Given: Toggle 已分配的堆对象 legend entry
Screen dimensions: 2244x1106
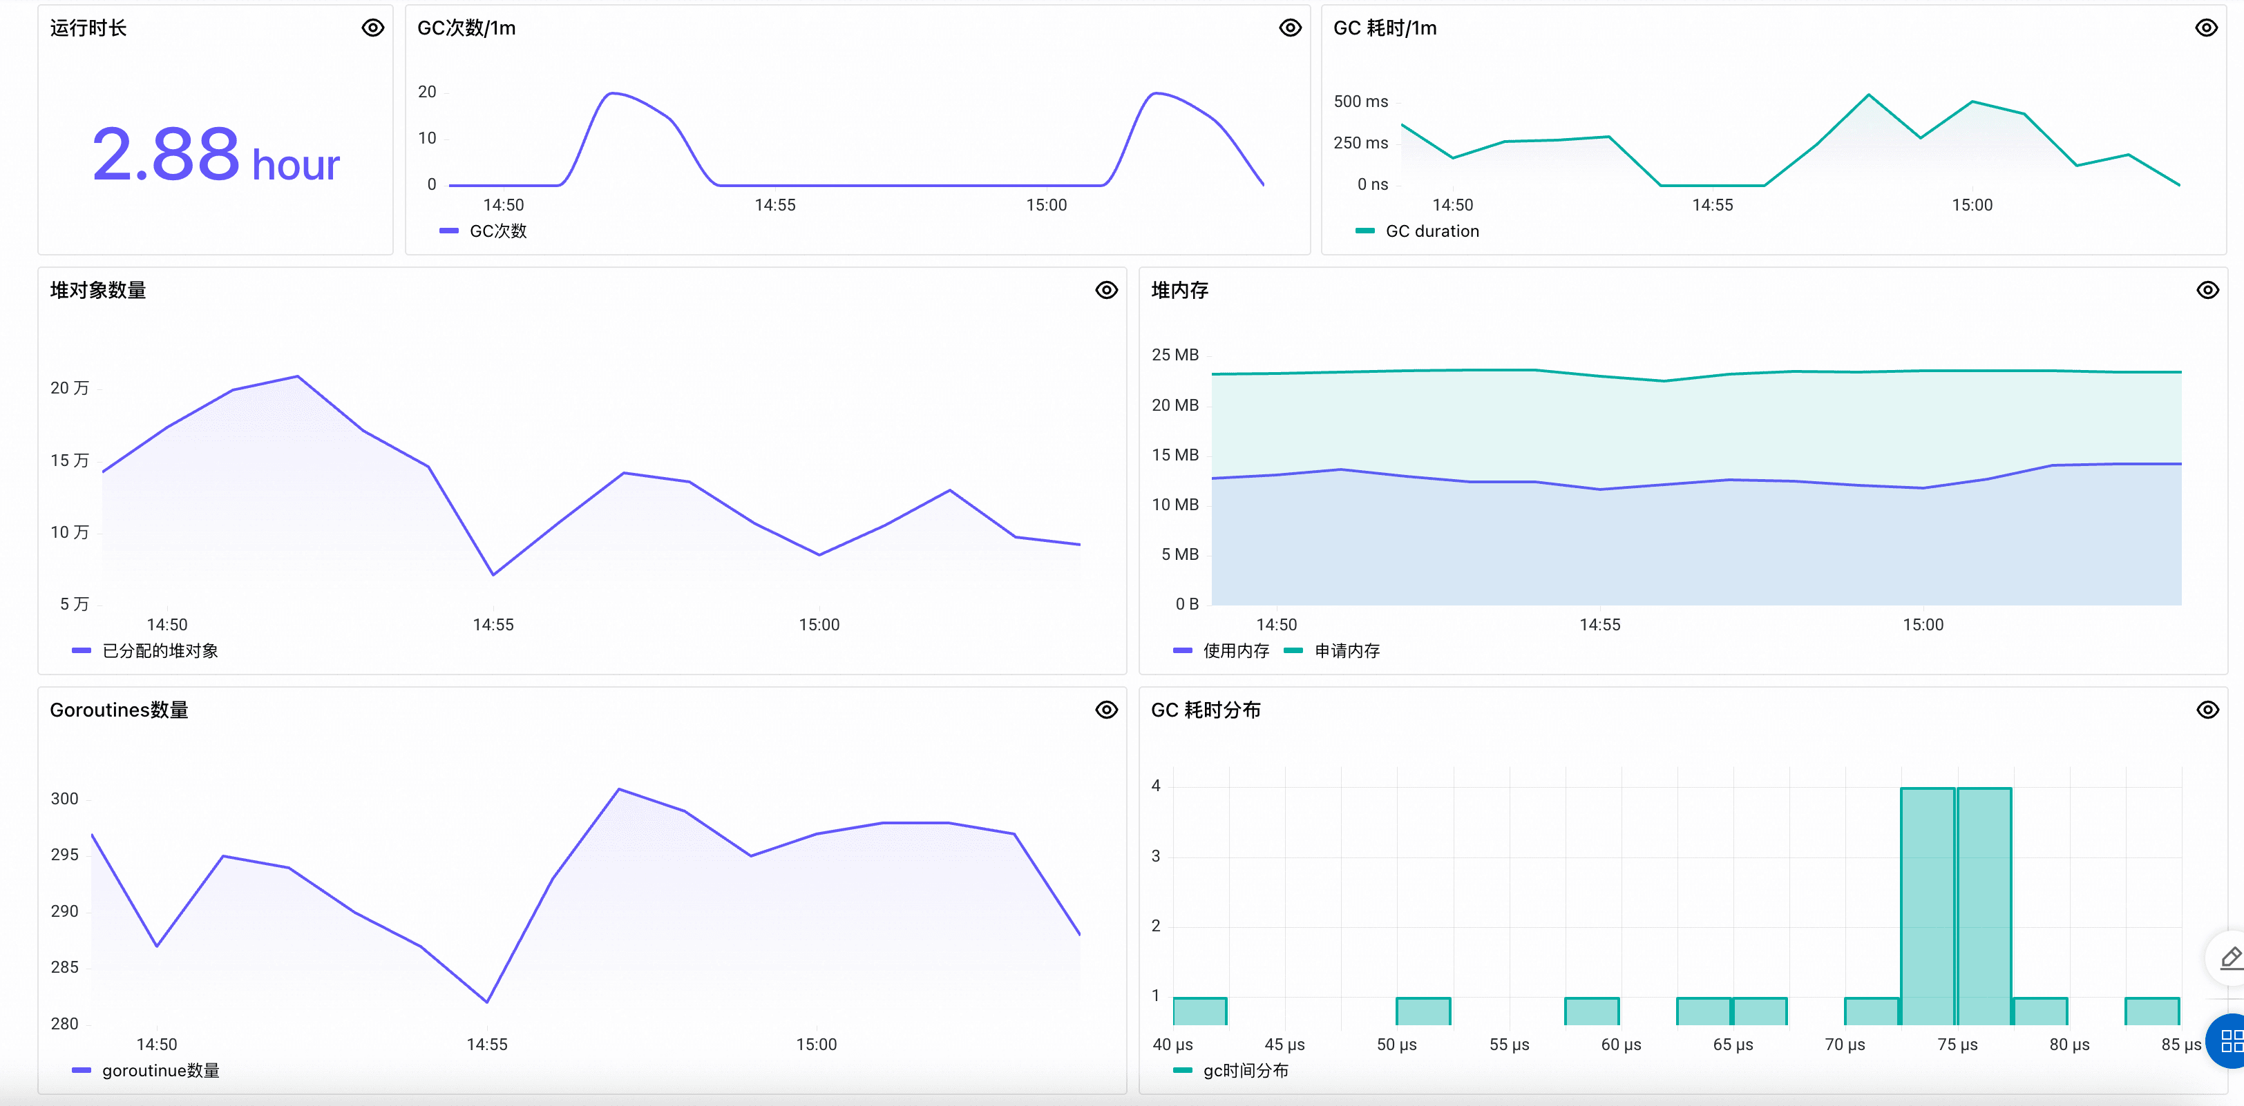Looking at the screenshot, I should click(160, 650).
